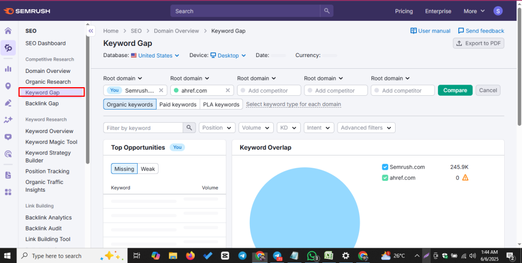Open Position Tracking in sidebar
522x263 pixels.
47,171
